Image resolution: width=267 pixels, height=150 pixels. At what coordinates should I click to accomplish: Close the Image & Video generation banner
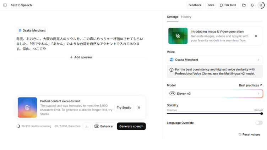tap(256, 36)
